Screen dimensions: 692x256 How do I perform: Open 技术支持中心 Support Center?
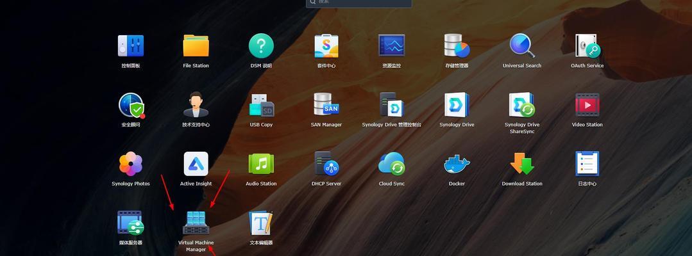coord(196,105)
